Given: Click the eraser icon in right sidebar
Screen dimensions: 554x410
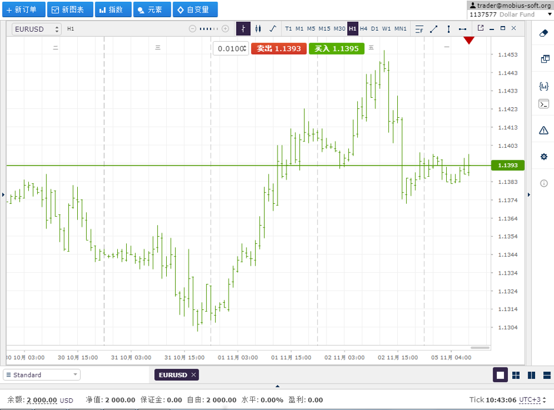Looking at the screenshot, I should click(x=544, y=33).
